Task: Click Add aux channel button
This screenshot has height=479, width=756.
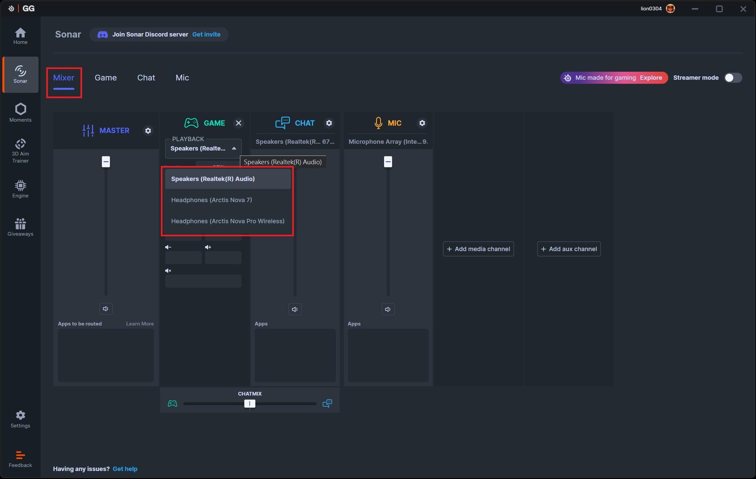Action: click(x=569, y=249)
